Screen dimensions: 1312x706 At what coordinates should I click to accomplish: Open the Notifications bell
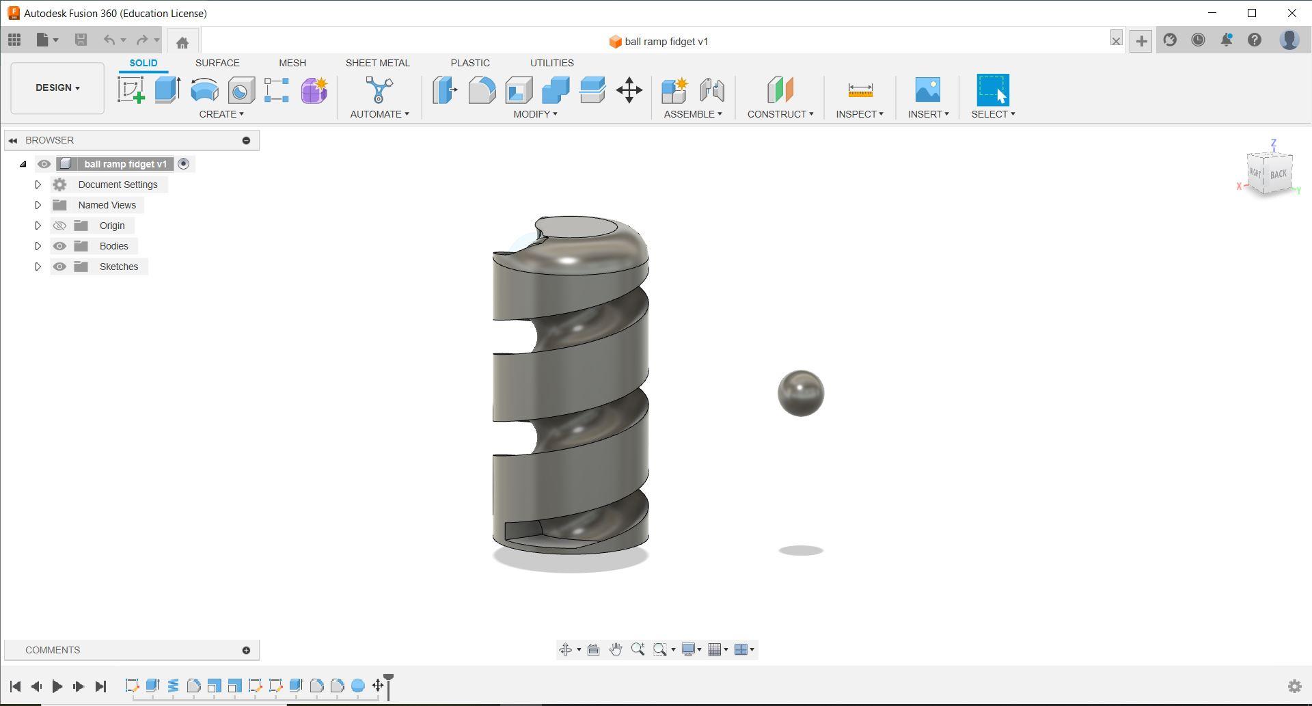tap(1227, 40)
